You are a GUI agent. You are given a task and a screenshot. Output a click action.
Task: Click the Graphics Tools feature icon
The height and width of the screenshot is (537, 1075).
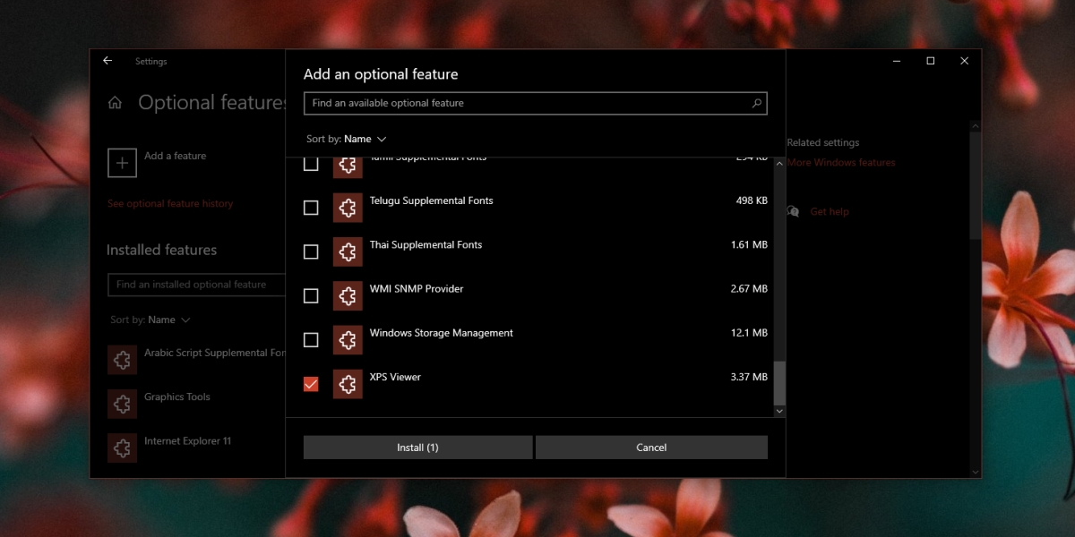click(x=122, y=404)
